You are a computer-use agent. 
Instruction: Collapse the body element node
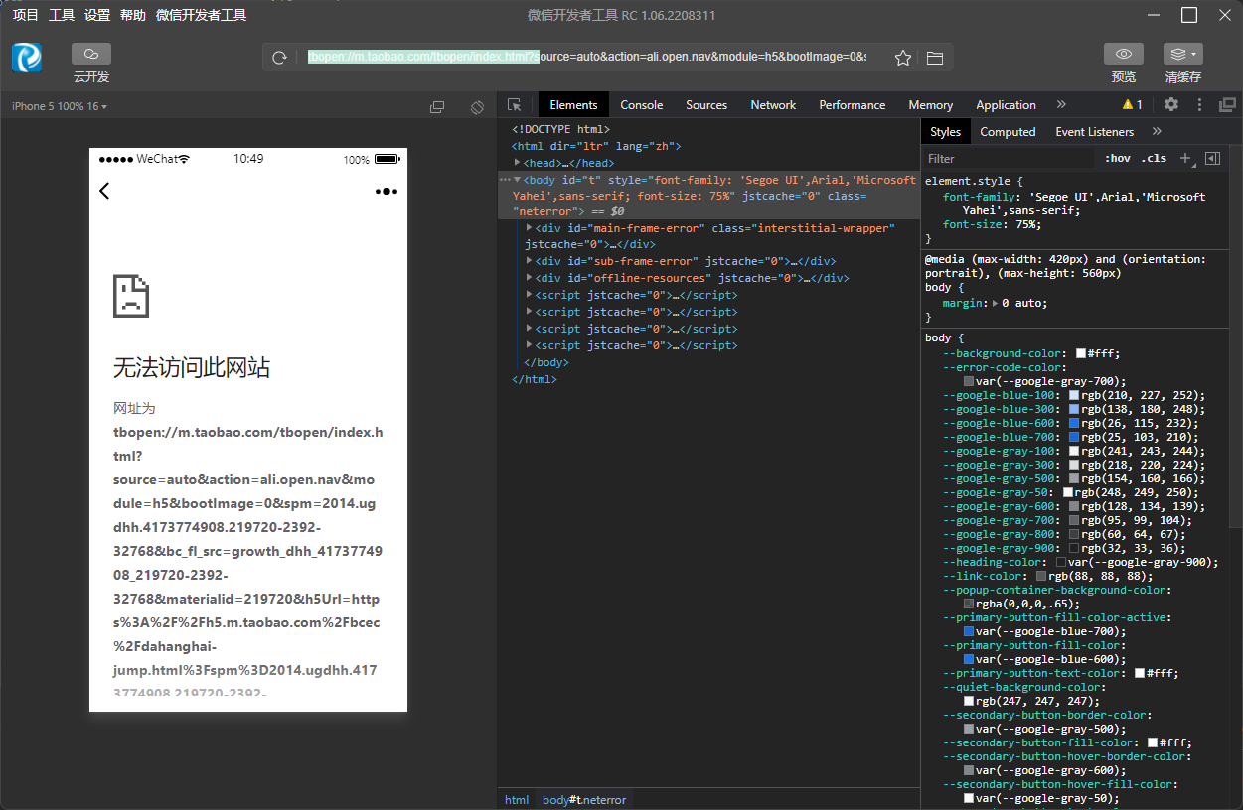(518, 180)
